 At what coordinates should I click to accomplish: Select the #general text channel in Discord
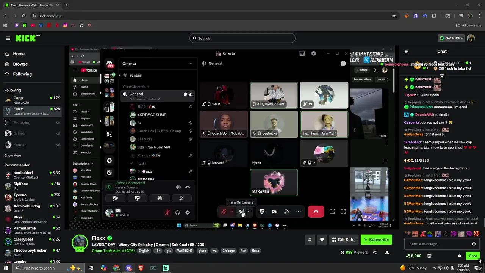click(x=157, y=75)
